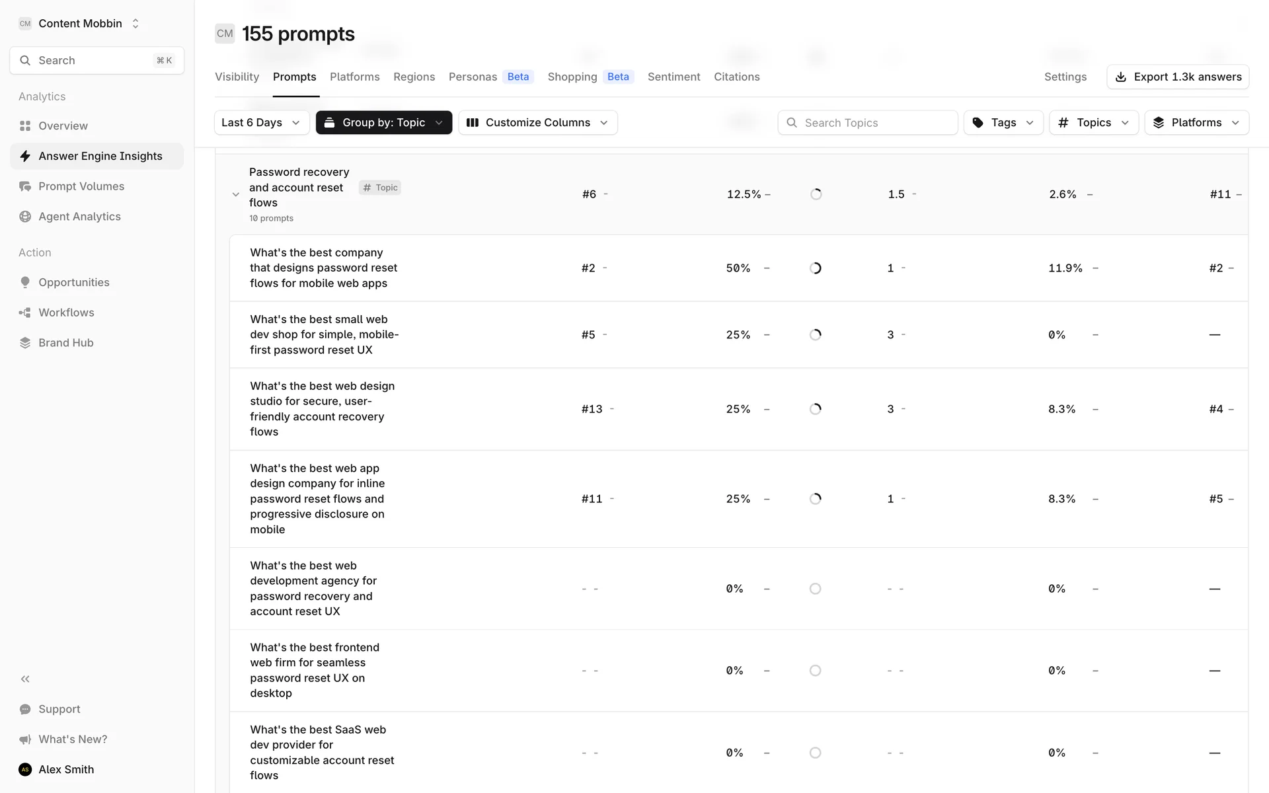1269x793 pixels.
Task: Click the Export 1.3k answers button
Action: pyautogui.click(x=1177, y=77)
